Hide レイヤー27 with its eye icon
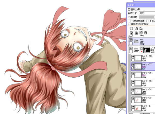The height and width of the screenshot is (114, 155). 133,65
